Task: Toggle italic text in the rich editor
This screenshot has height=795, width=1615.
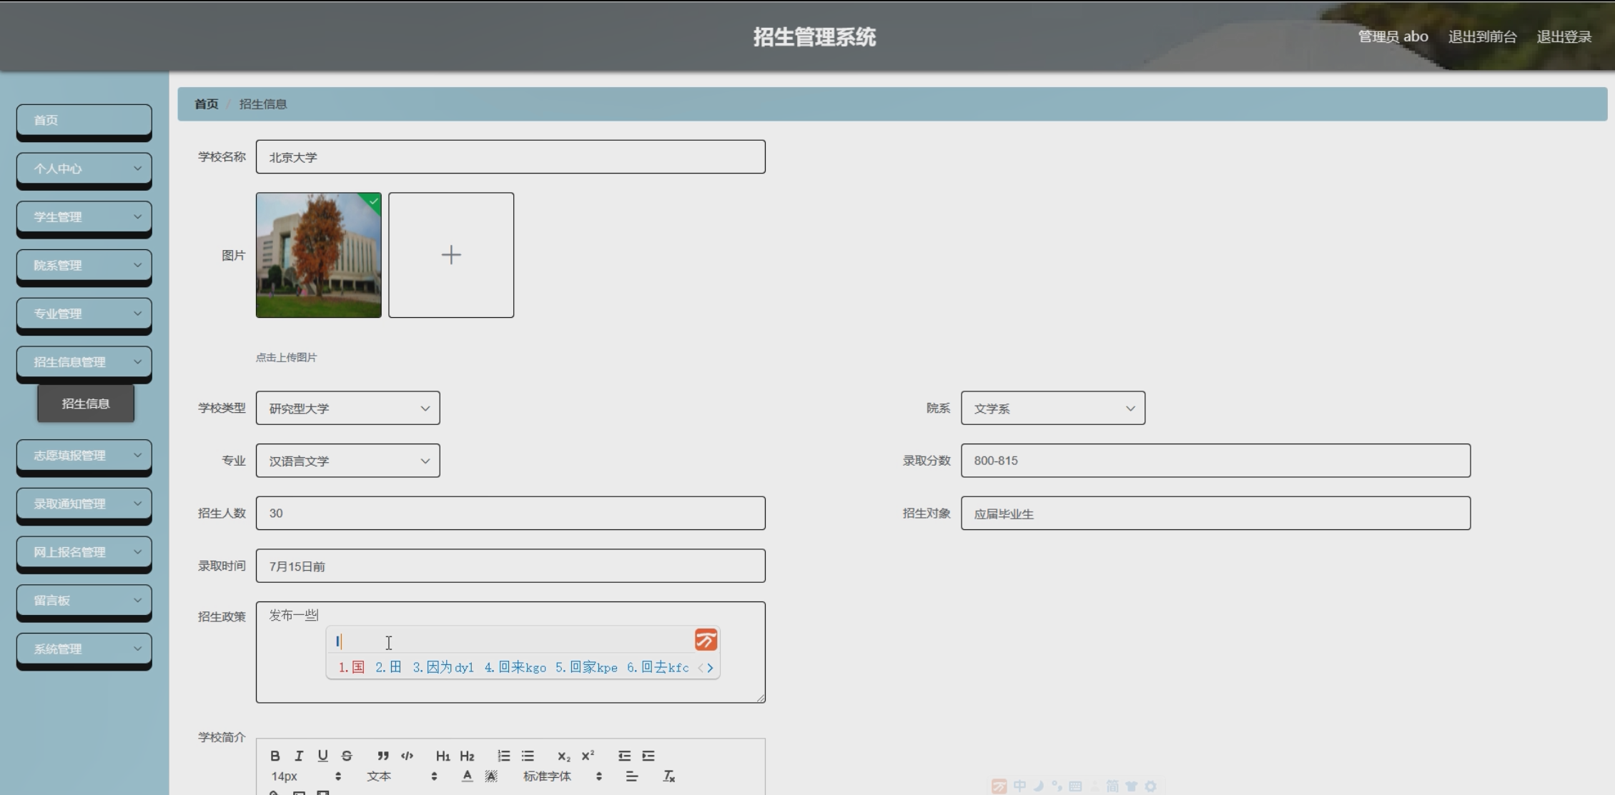Action: point(299,756)
